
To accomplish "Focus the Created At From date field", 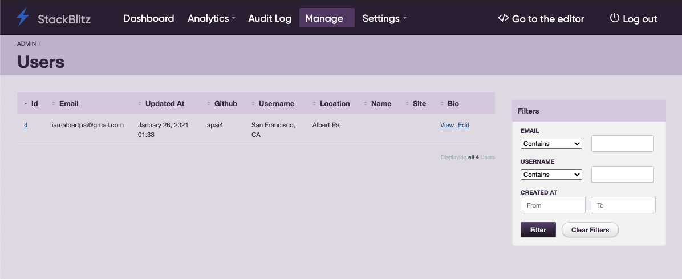I will (553, 205).
